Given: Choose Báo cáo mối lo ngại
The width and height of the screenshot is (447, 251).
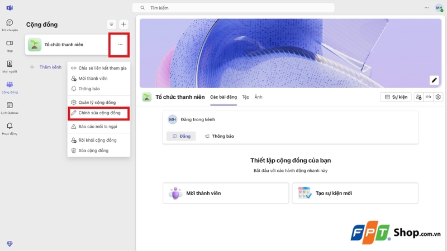Looking at the screenshot, I should (x=99, y=127).
